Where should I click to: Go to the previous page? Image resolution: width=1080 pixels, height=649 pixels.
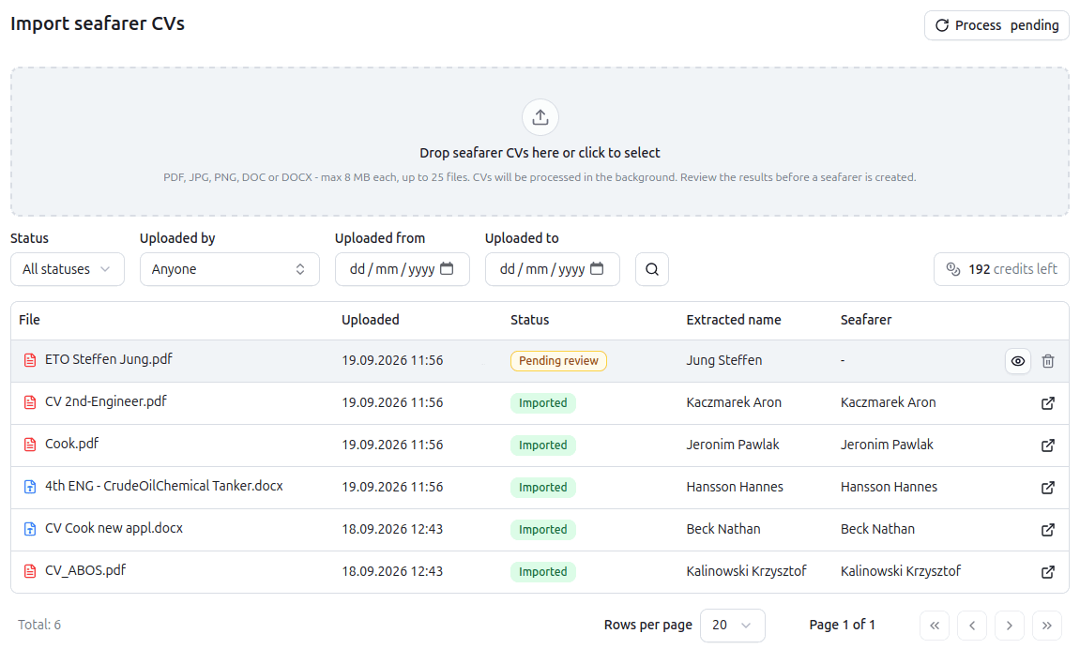coord(972,626)
